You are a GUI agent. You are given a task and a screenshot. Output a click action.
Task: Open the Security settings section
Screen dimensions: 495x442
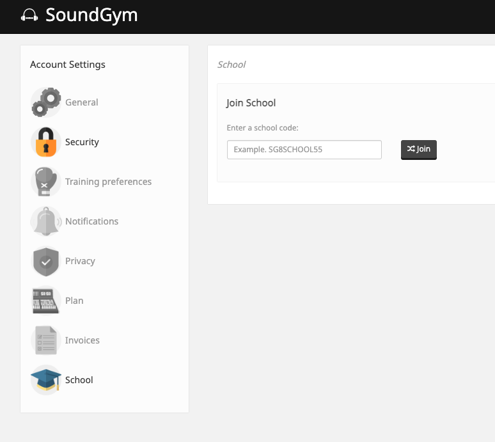tap(82, 142)
